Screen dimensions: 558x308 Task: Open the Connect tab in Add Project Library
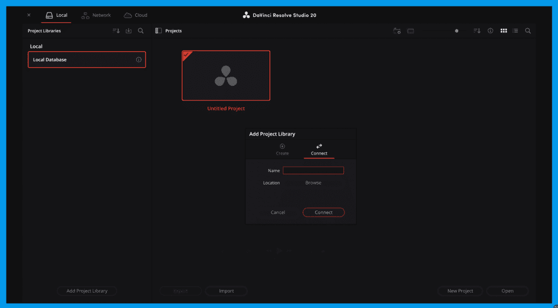point(319,150)
